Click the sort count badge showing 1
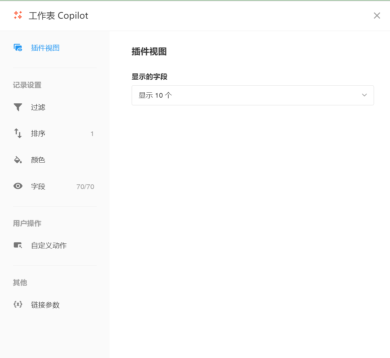The height and width of the screenshot is (358, 390). pos(92,133)
